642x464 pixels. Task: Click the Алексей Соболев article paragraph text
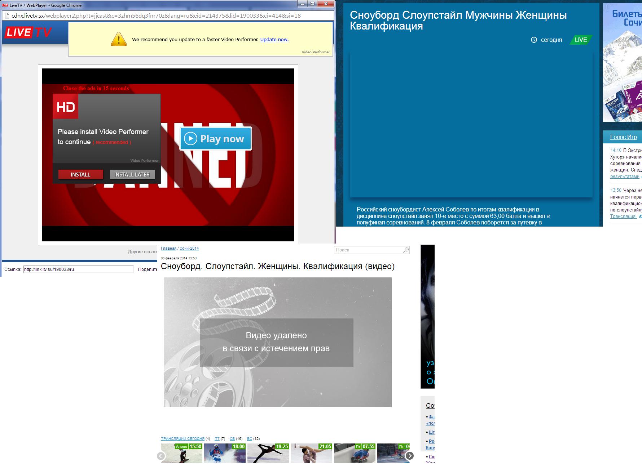pyautogui.click(x=453, y=216)
